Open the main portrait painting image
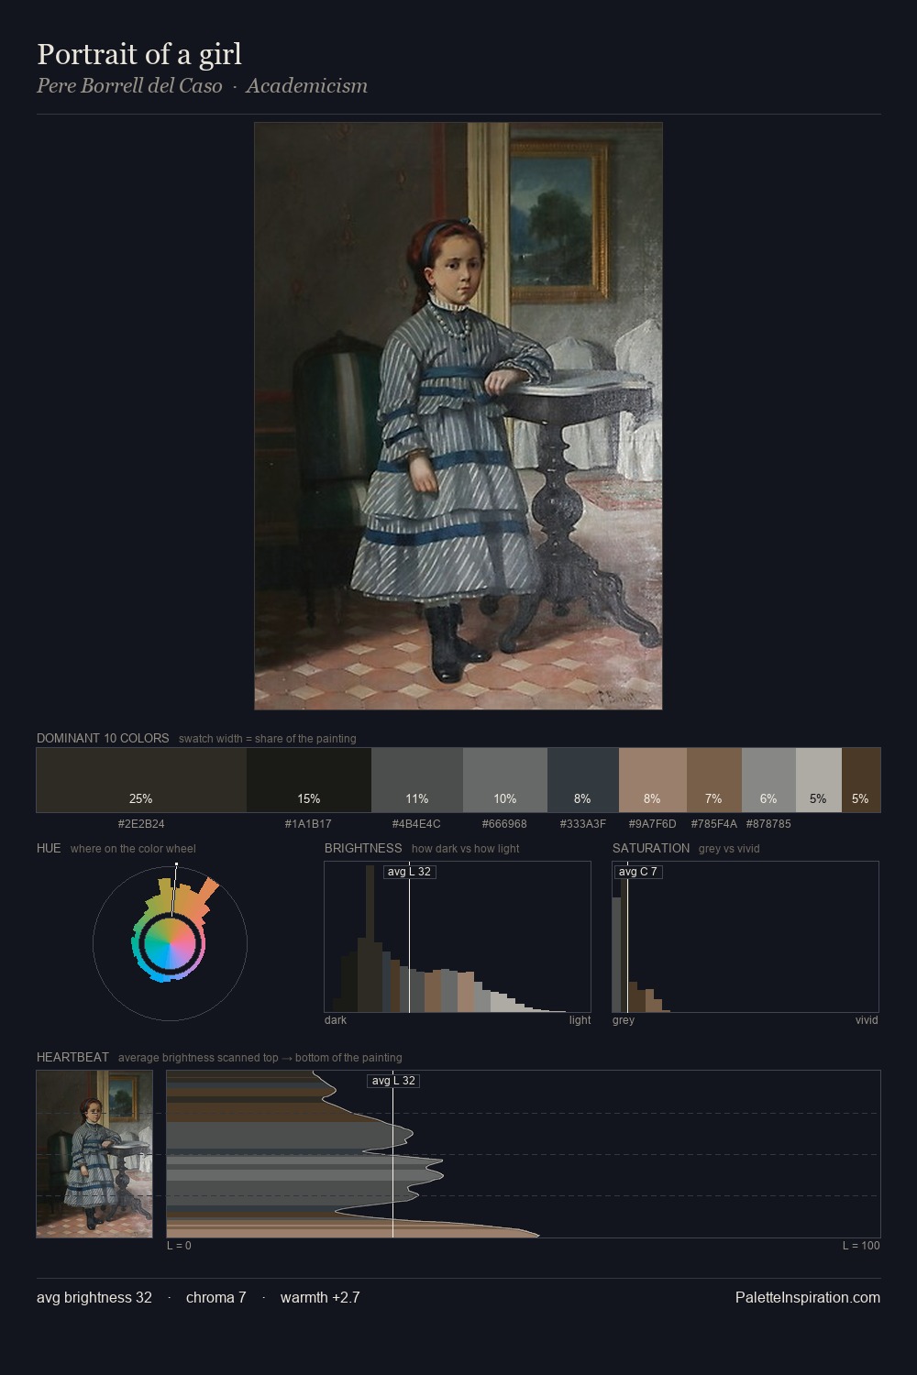The image size is (917, 1375). point(458,416)
